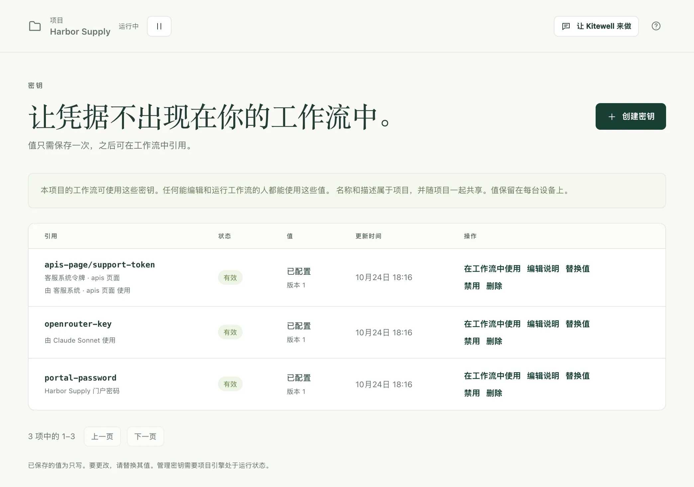Open the Harbor Supply project name
This screenshot has height=487, width=694.
(80, 32)
